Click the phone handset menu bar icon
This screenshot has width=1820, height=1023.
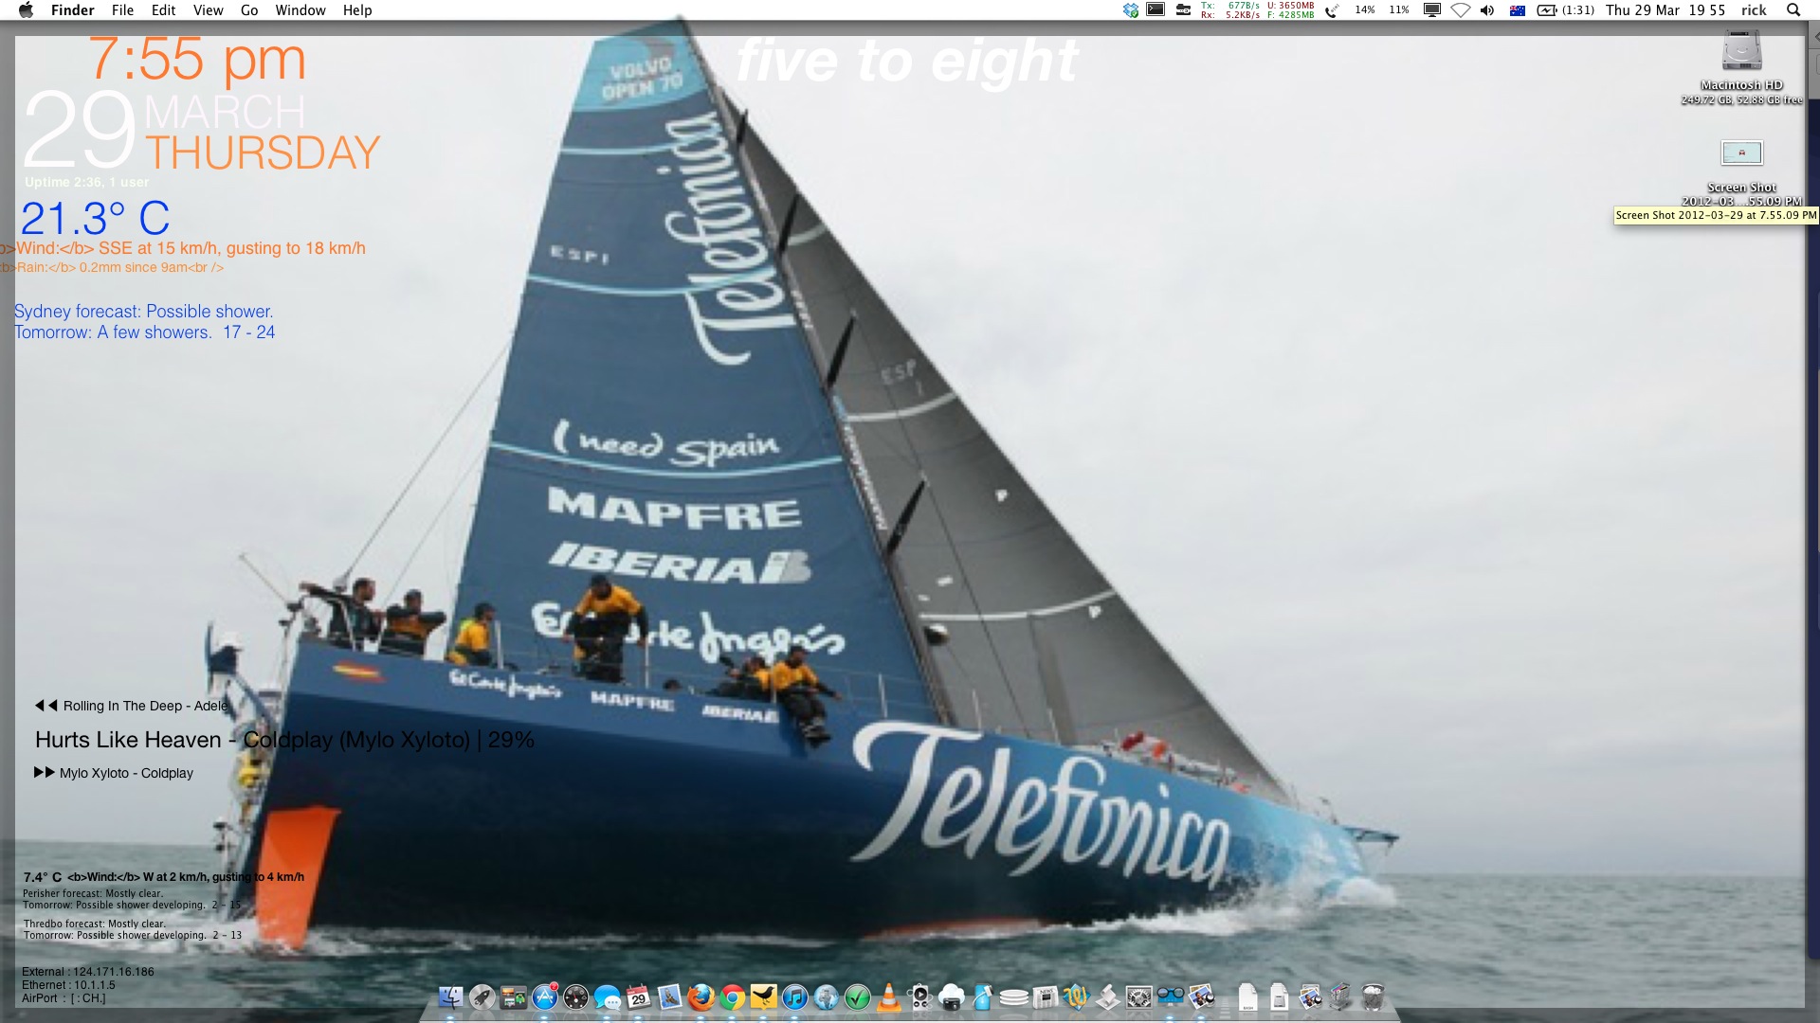click(x=1332, y=10)
